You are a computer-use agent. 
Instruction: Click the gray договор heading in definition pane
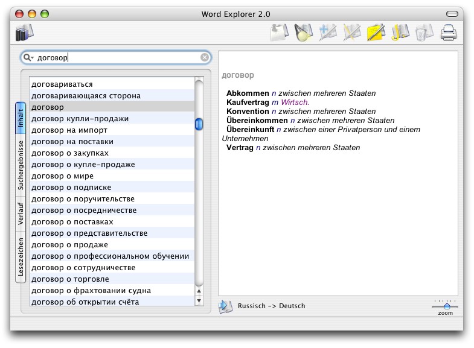tap(238, 75)
